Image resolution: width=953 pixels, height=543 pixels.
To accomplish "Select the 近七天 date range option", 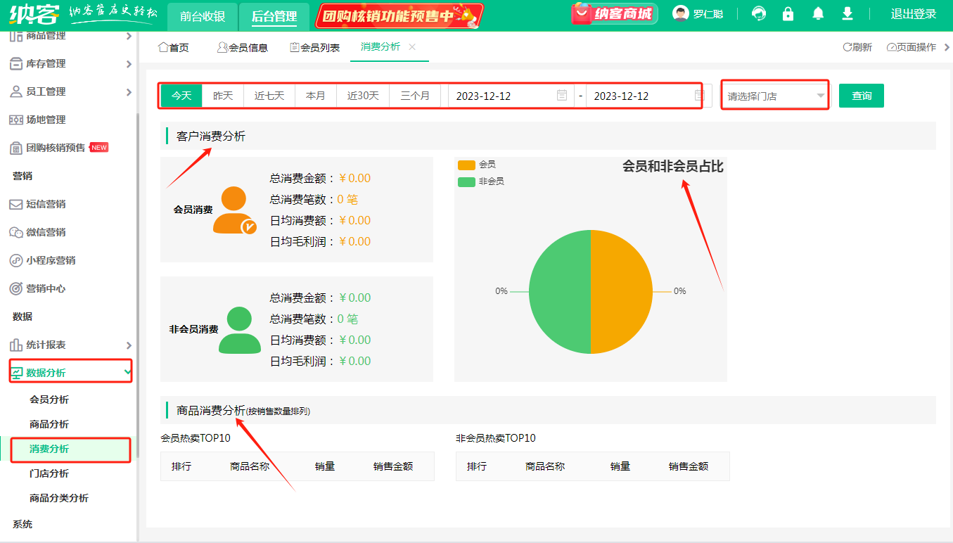I will point(269,96).
